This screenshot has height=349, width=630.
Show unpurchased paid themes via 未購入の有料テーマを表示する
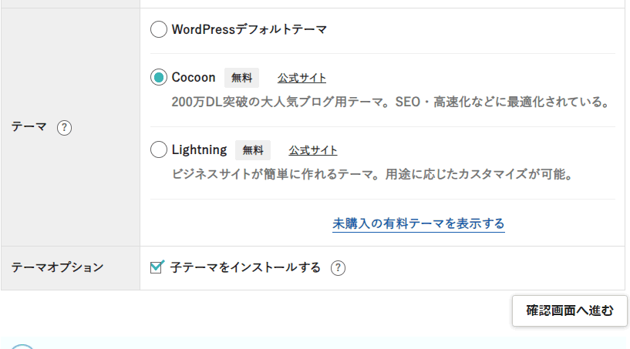click(x=419, y=223)
